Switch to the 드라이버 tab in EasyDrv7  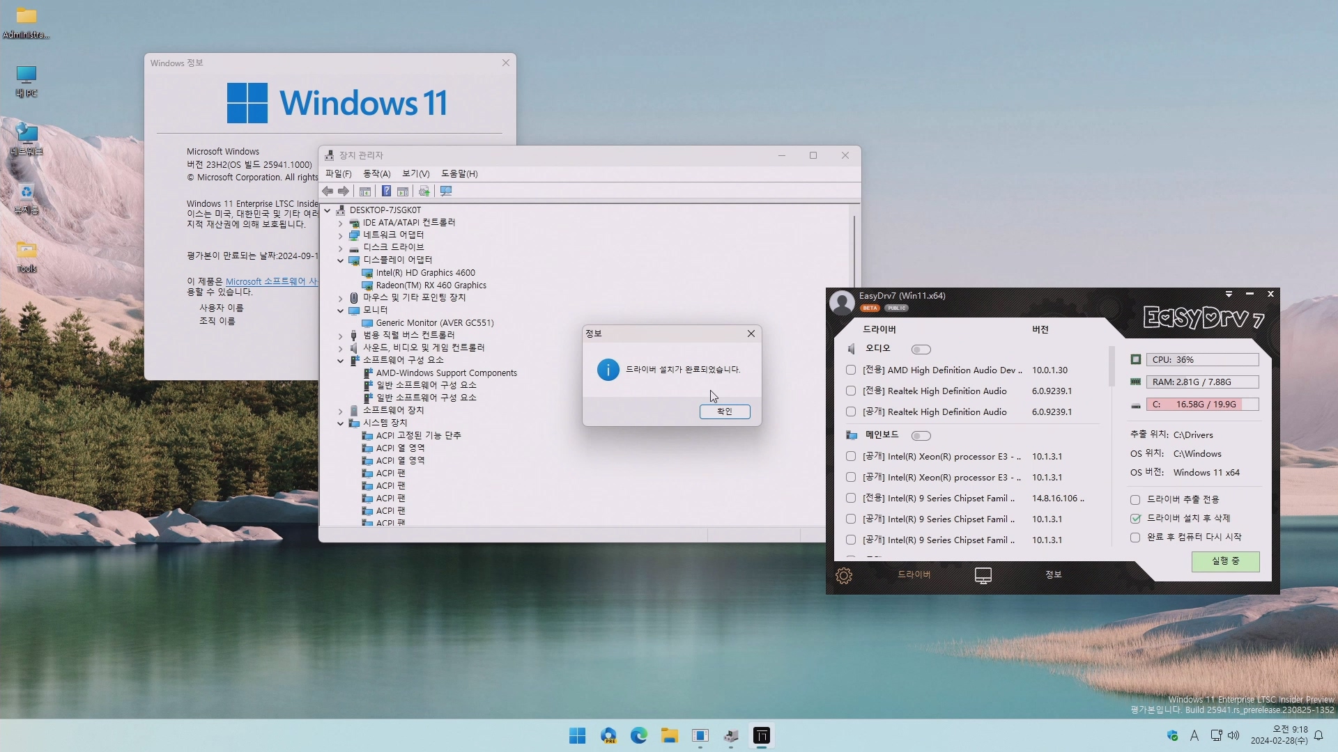pyautogui.click(x=914, y=574)
